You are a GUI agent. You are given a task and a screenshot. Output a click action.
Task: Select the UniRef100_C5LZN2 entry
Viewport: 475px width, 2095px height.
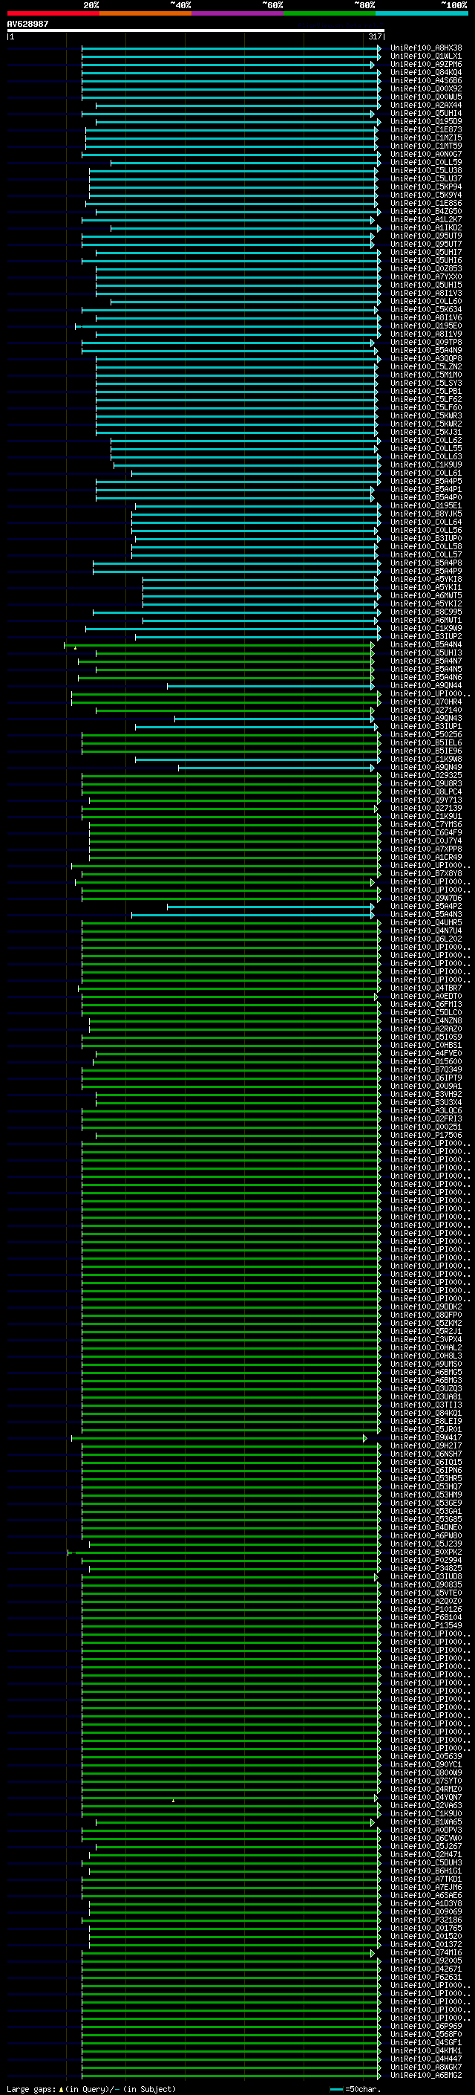(426, 367)
